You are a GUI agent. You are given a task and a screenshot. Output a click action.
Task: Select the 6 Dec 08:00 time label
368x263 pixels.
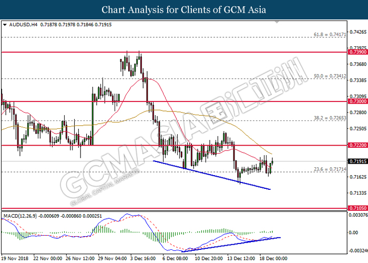pos(175,259)
